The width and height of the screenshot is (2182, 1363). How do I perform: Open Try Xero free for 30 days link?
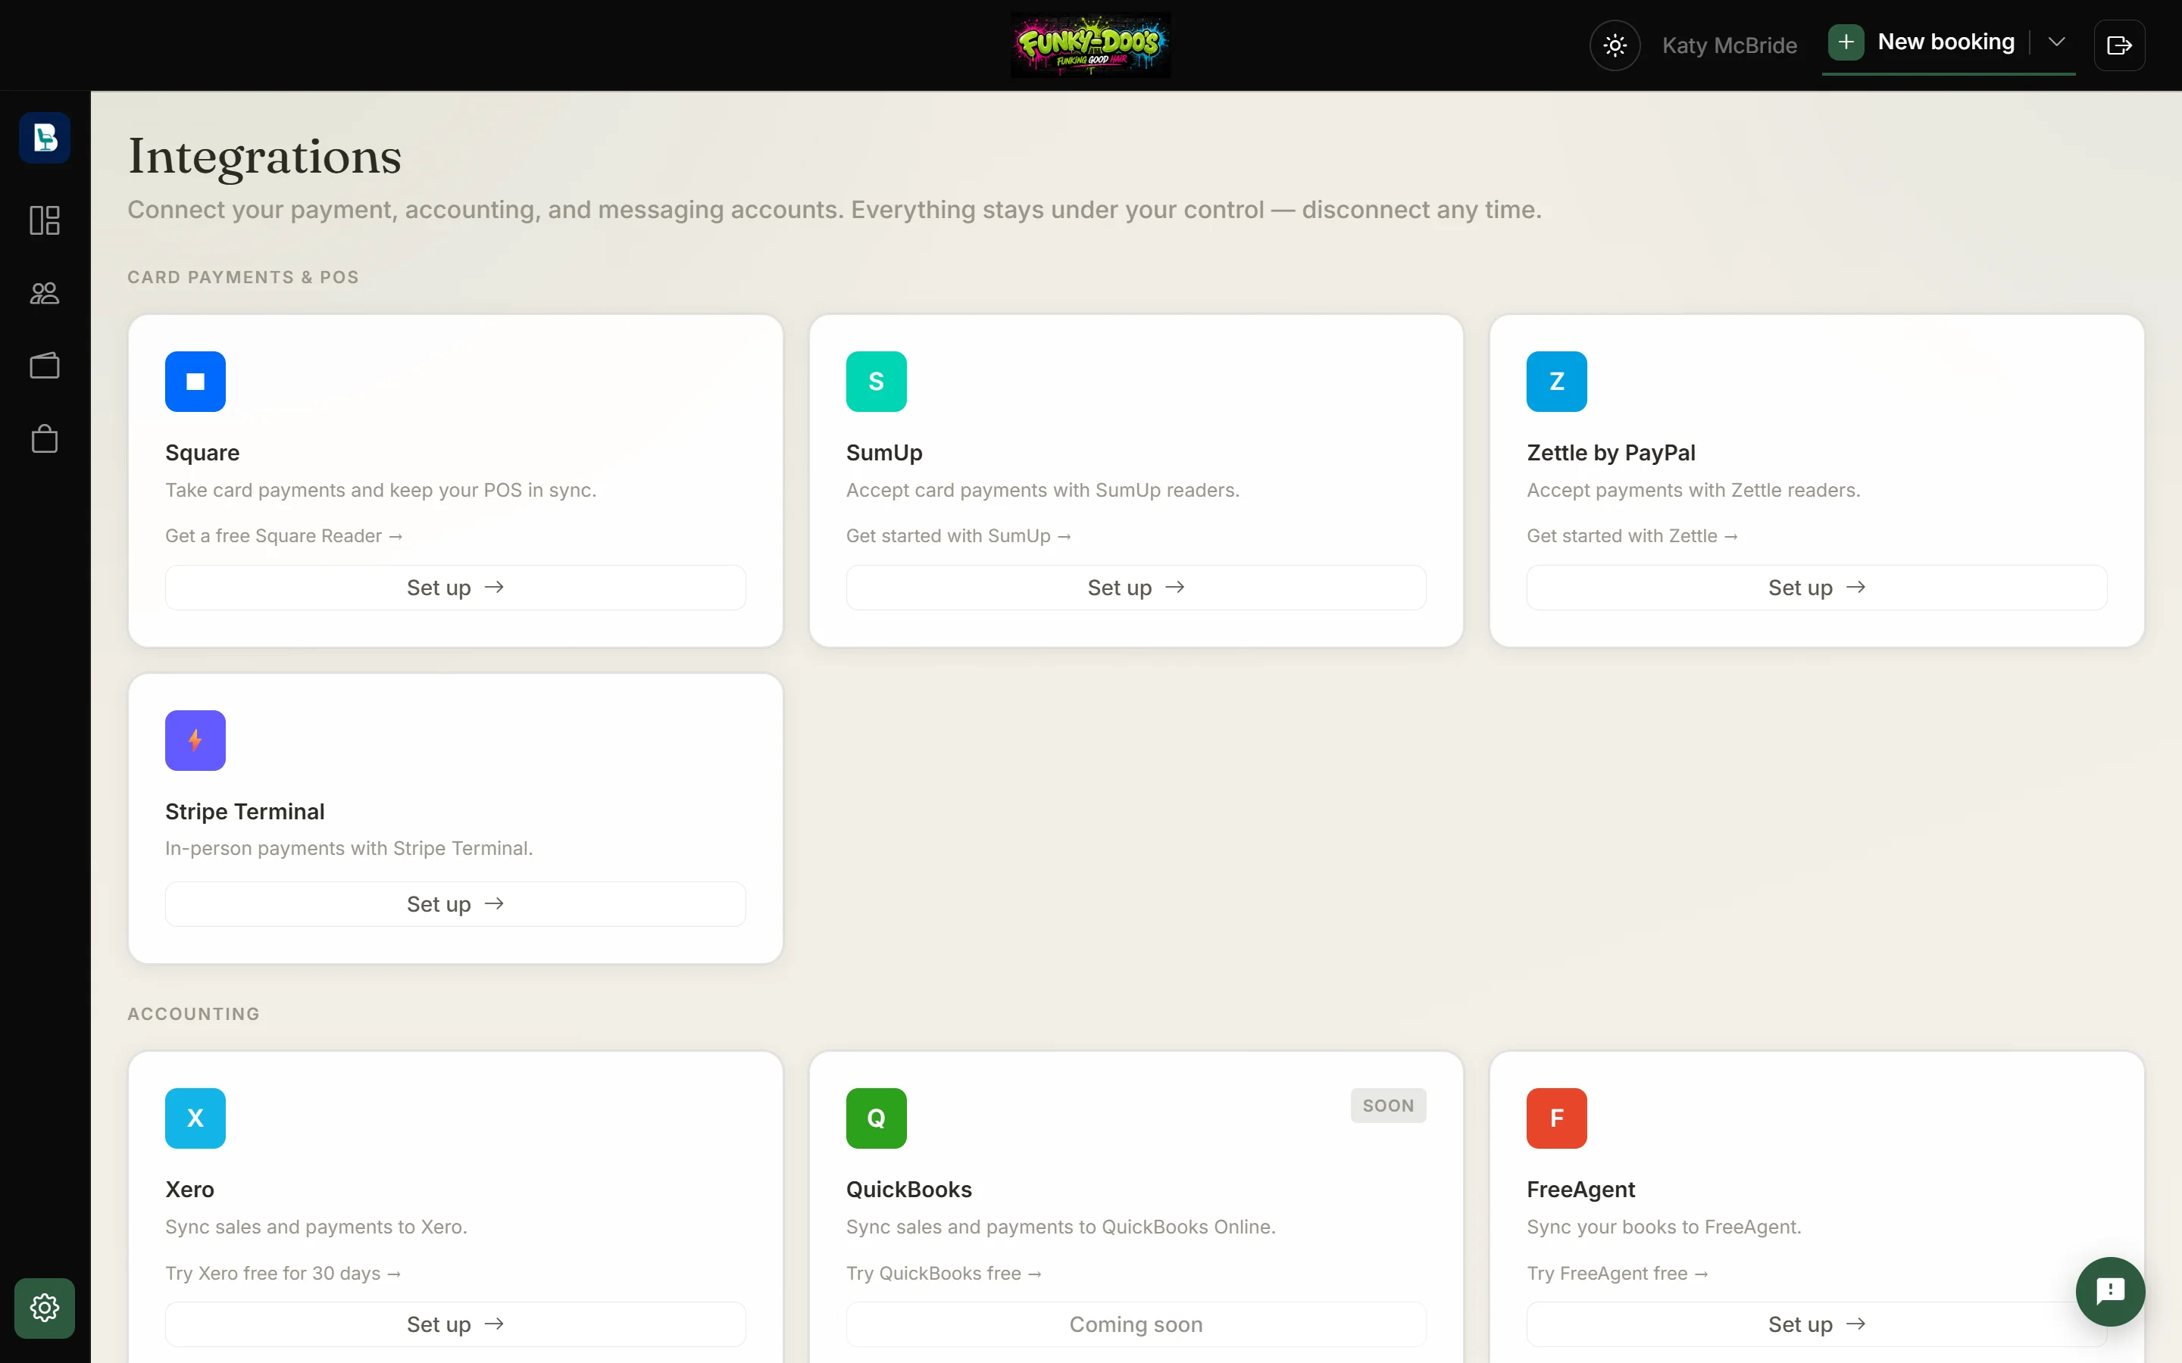pos(282,1273)
